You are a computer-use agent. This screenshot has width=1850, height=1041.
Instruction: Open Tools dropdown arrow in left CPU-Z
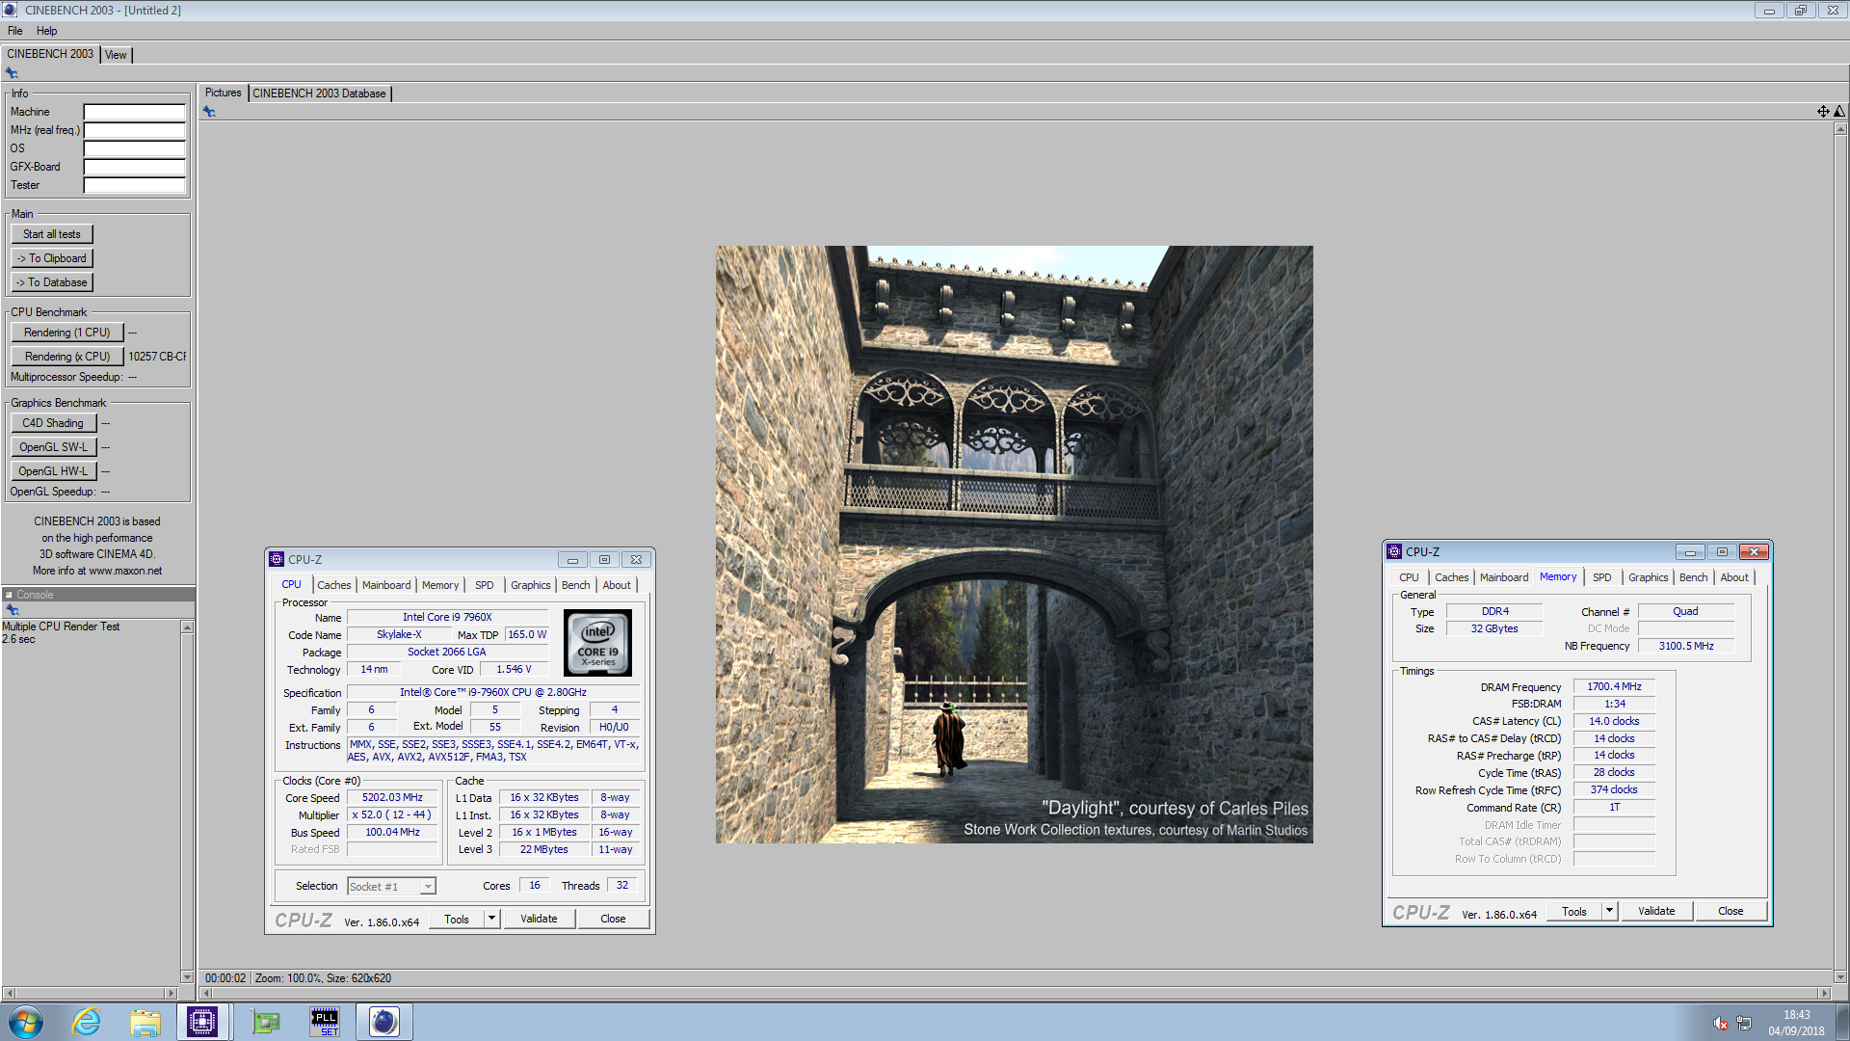click(x=491, y=919)
